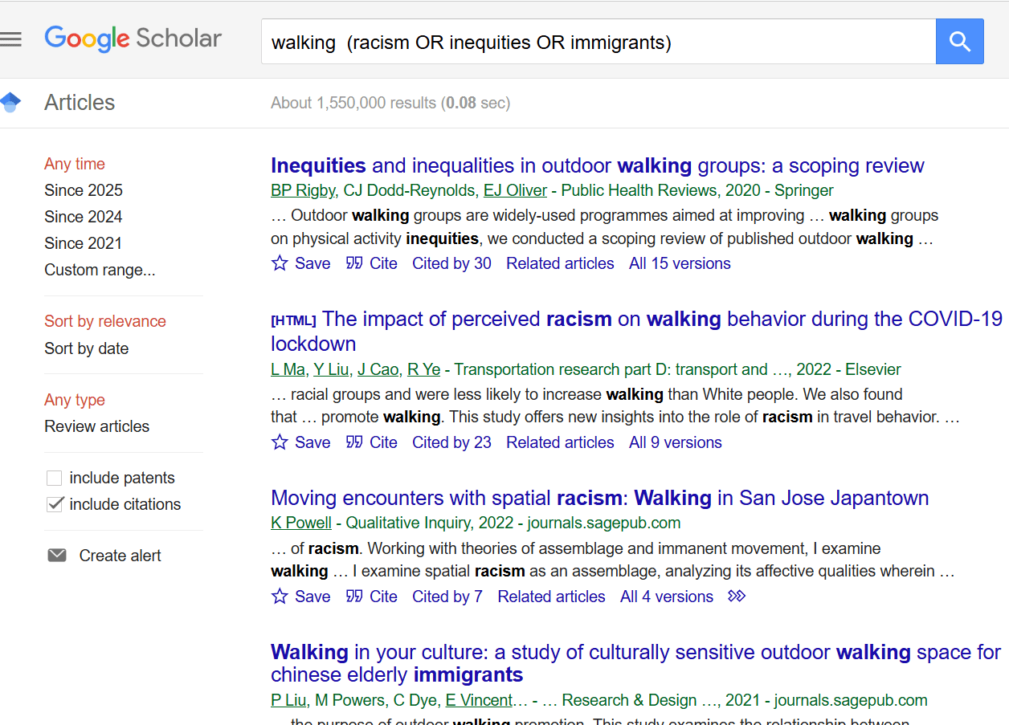Click the Google Scholar logo
1009x725 pixels.
(133, 38)
